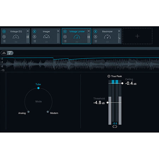Click the Imager reorder handle dots
The height and width of the screenshot is (159, 159).
(x=46, y=42)
